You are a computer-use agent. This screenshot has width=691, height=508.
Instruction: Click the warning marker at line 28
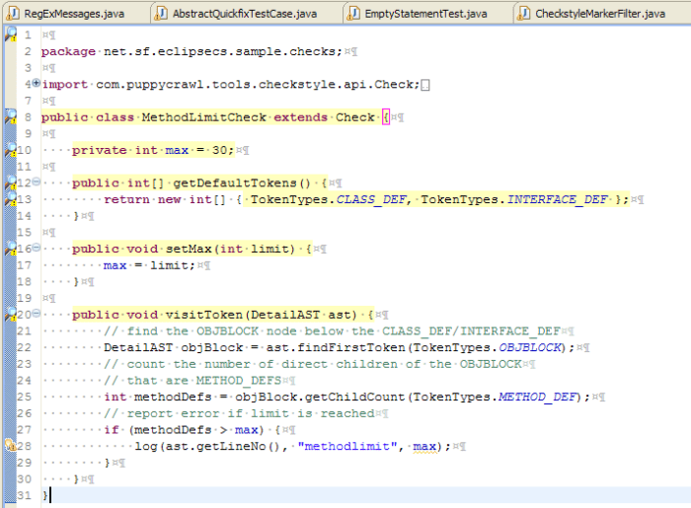(11, 446)
